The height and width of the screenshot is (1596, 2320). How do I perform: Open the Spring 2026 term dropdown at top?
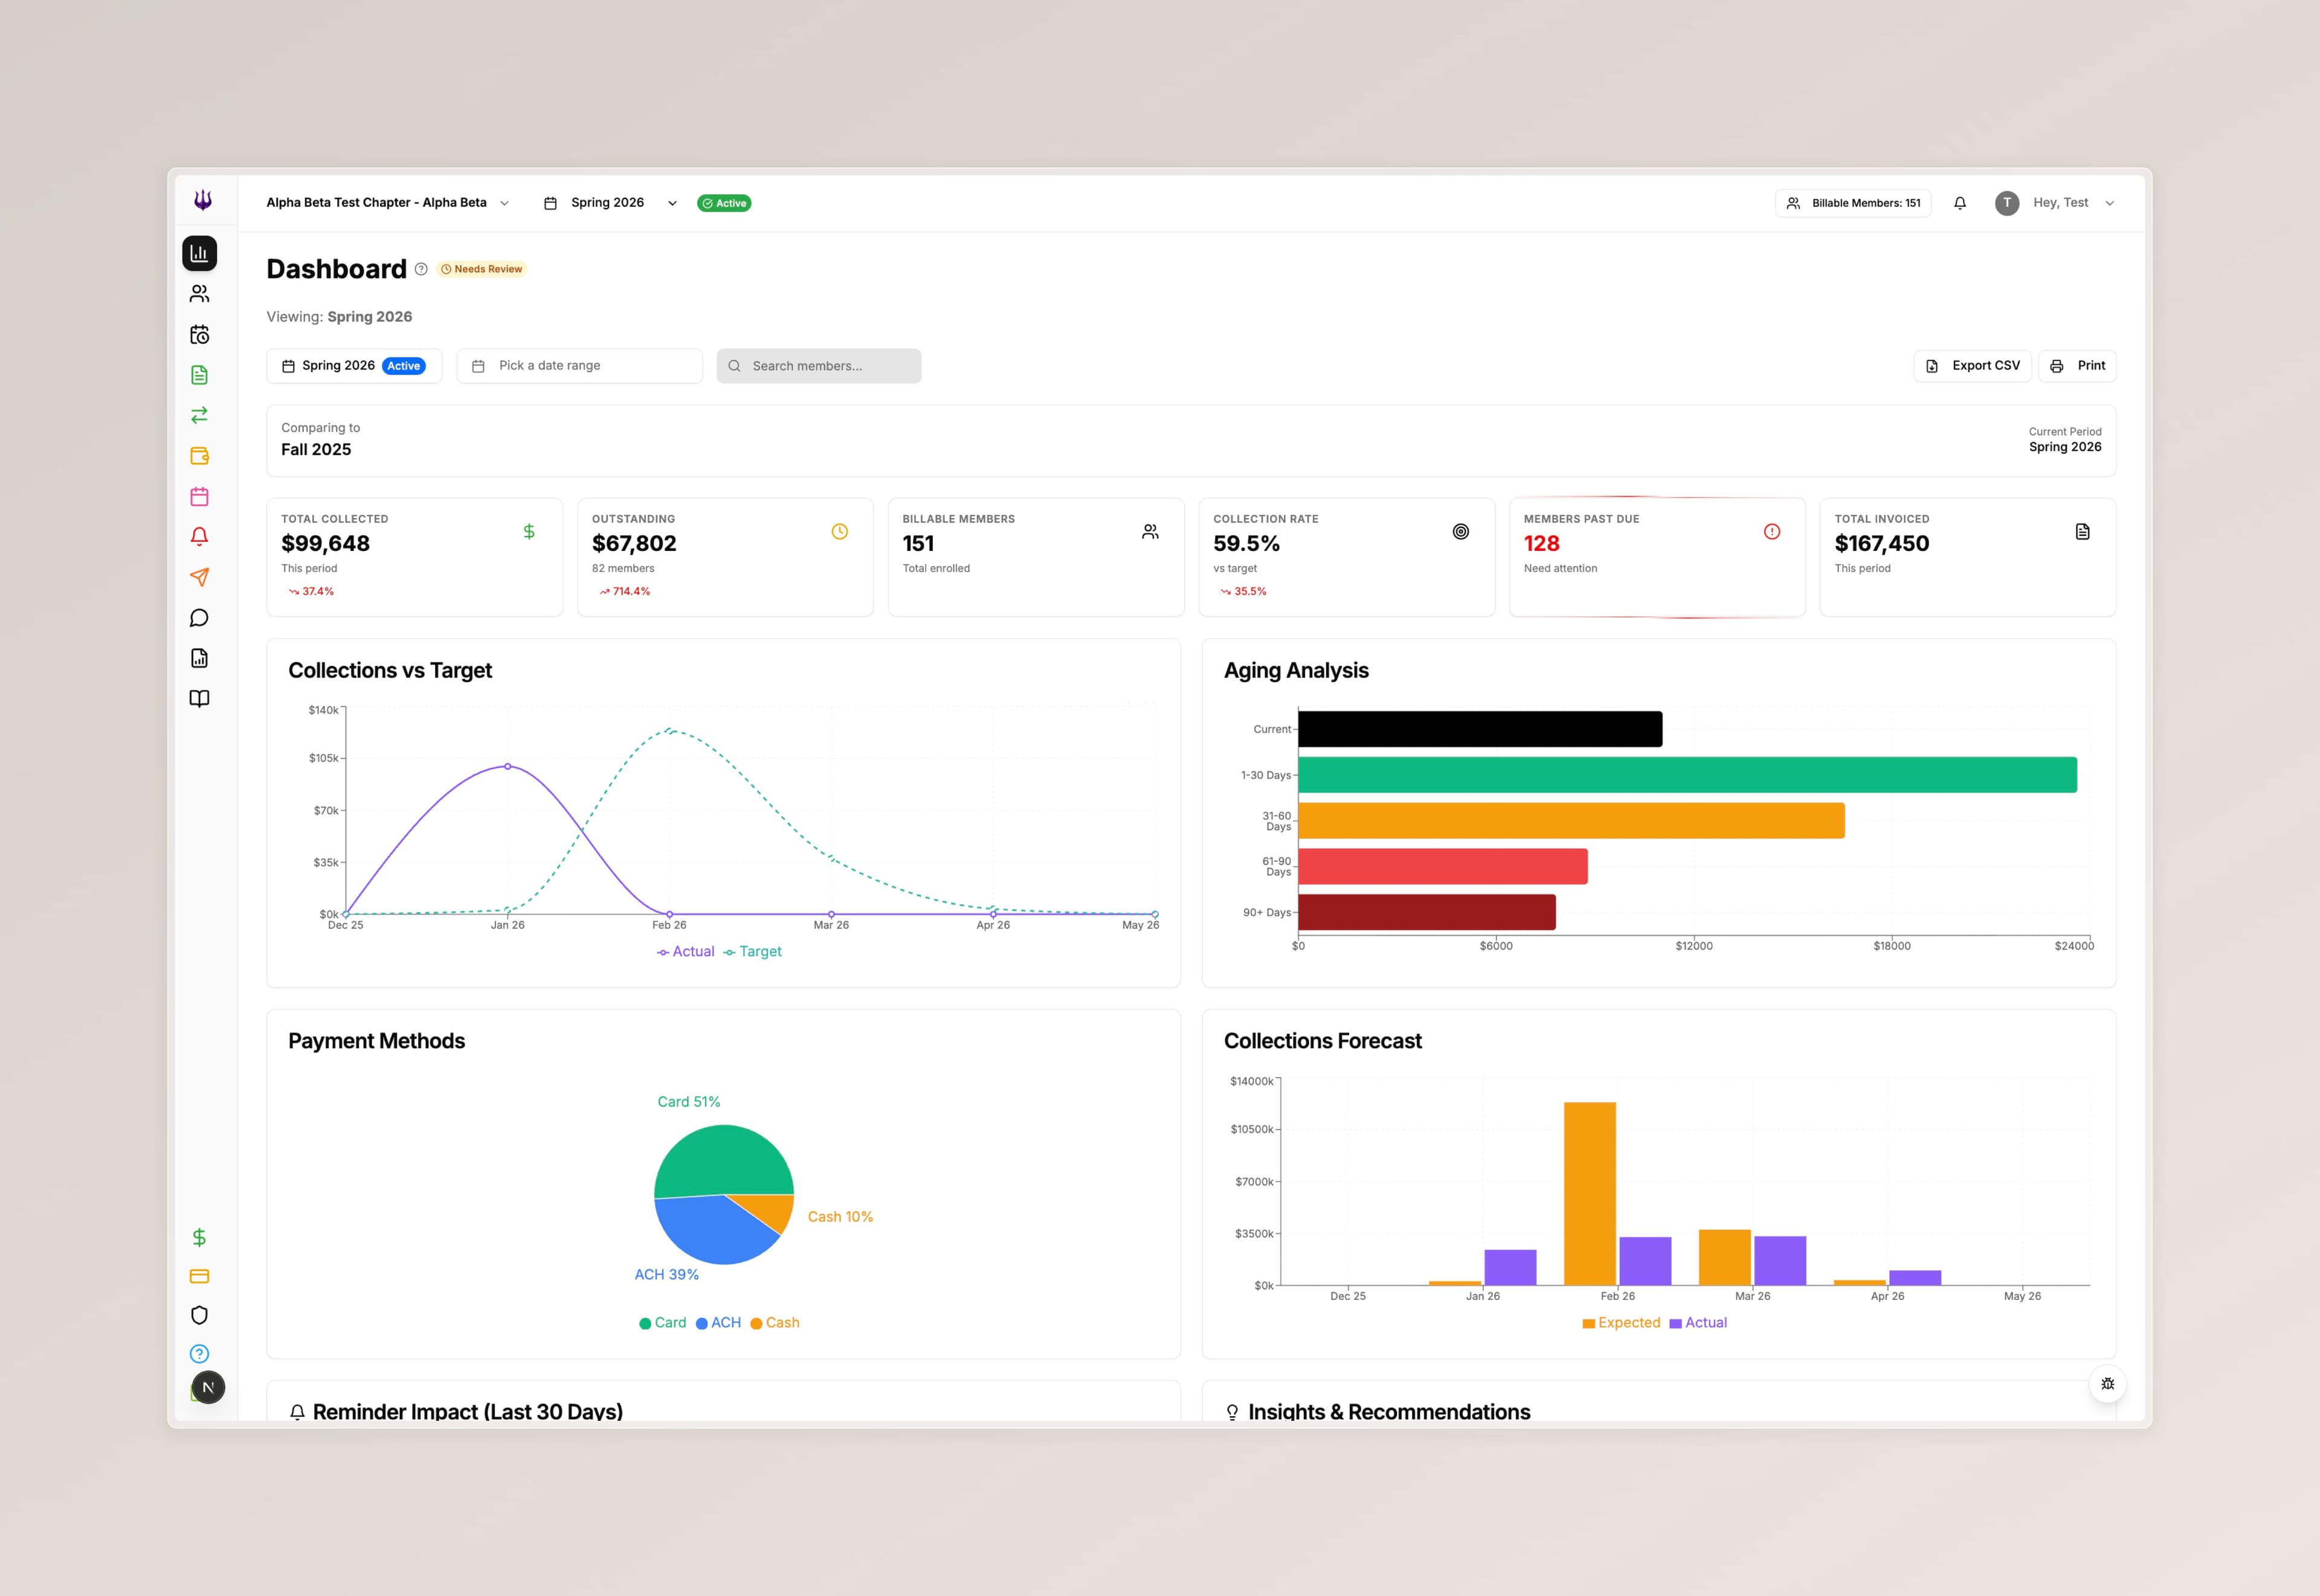[x=671, y=202]
